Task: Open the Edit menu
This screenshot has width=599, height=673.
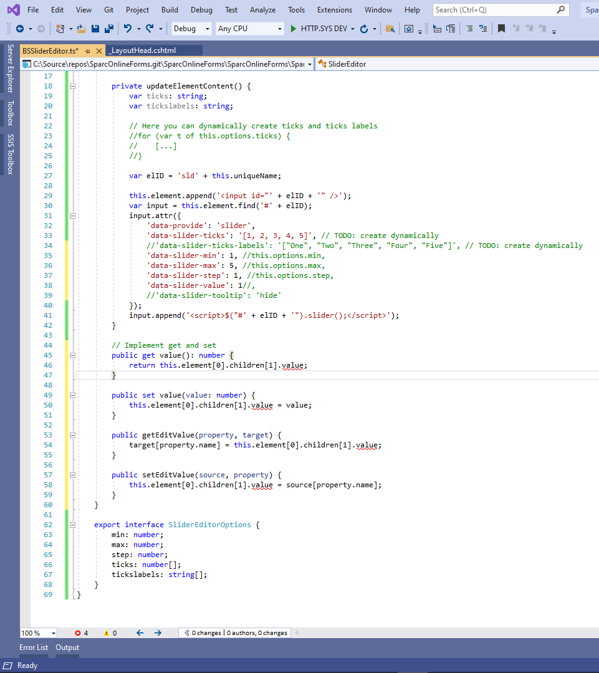Action: pos(57,9)
